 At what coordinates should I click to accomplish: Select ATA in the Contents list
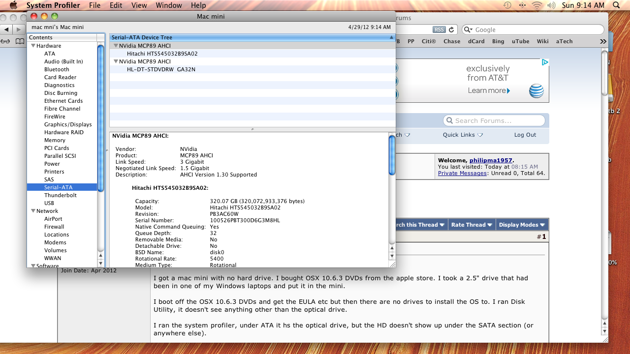[x=50, y=54]
